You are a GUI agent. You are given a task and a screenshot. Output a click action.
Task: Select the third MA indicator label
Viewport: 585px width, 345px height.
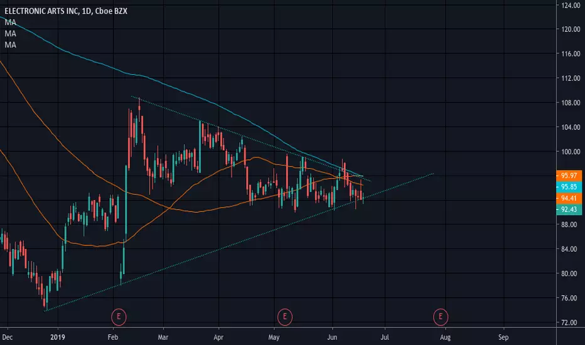[x=11, y=45]
